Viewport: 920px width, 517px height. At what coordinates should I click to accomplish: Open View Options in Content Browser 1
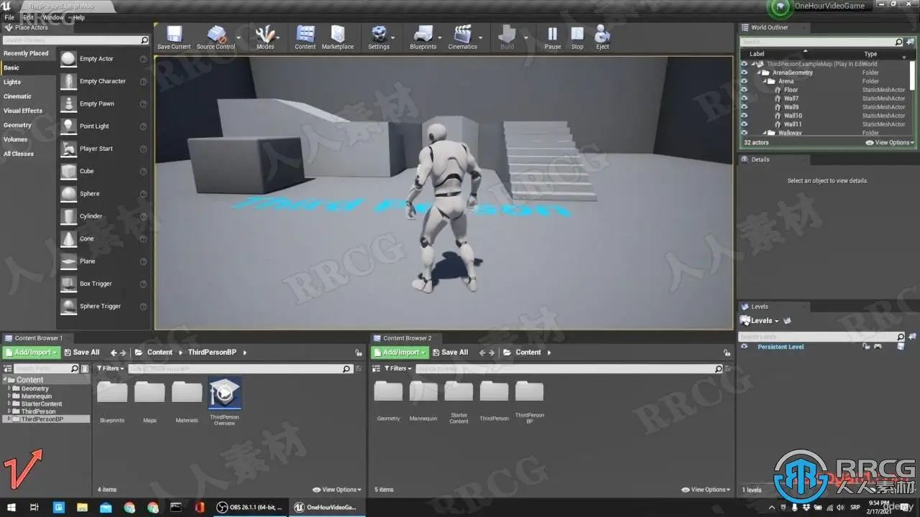[x=338, y=490]
